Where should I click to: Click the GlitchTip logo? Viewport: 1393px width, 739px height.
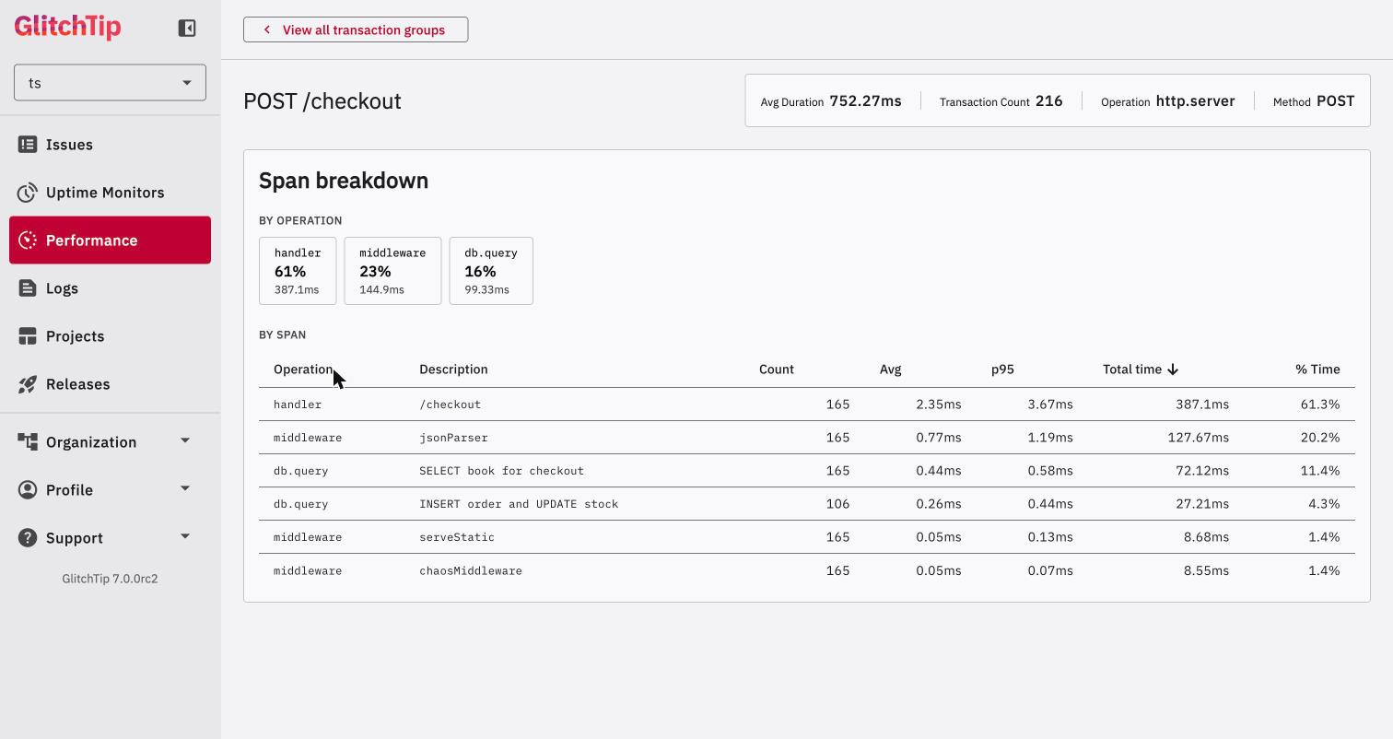[x=67, y=27]
